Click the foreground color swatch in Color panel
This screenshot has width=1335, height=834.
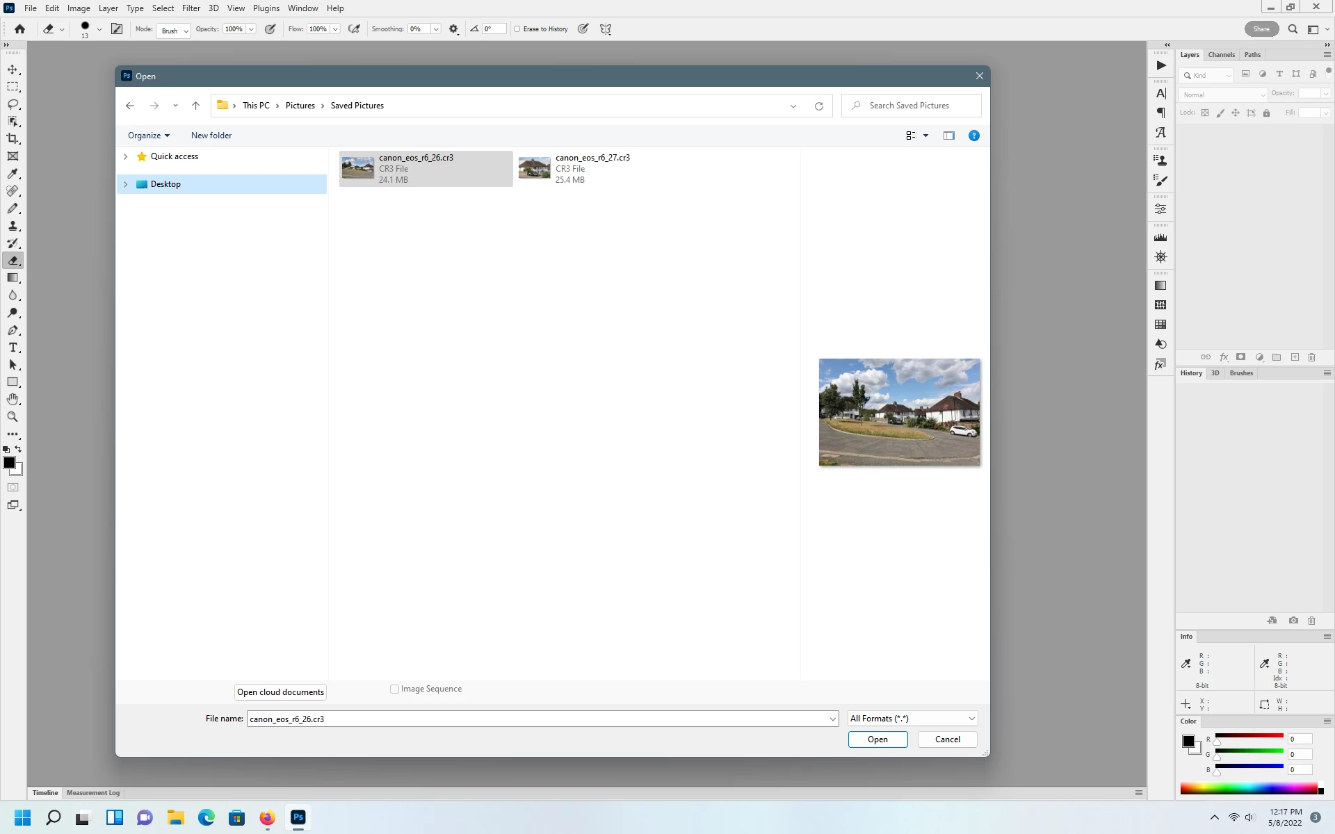click(x=1188, y=741)
